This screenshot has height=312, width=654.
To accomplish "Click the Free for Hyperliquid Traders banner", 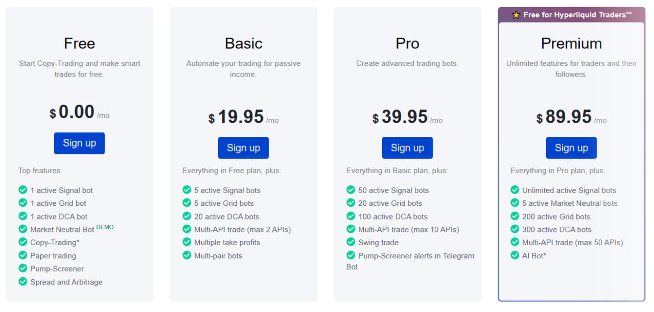I will click(x=576, y=15).
